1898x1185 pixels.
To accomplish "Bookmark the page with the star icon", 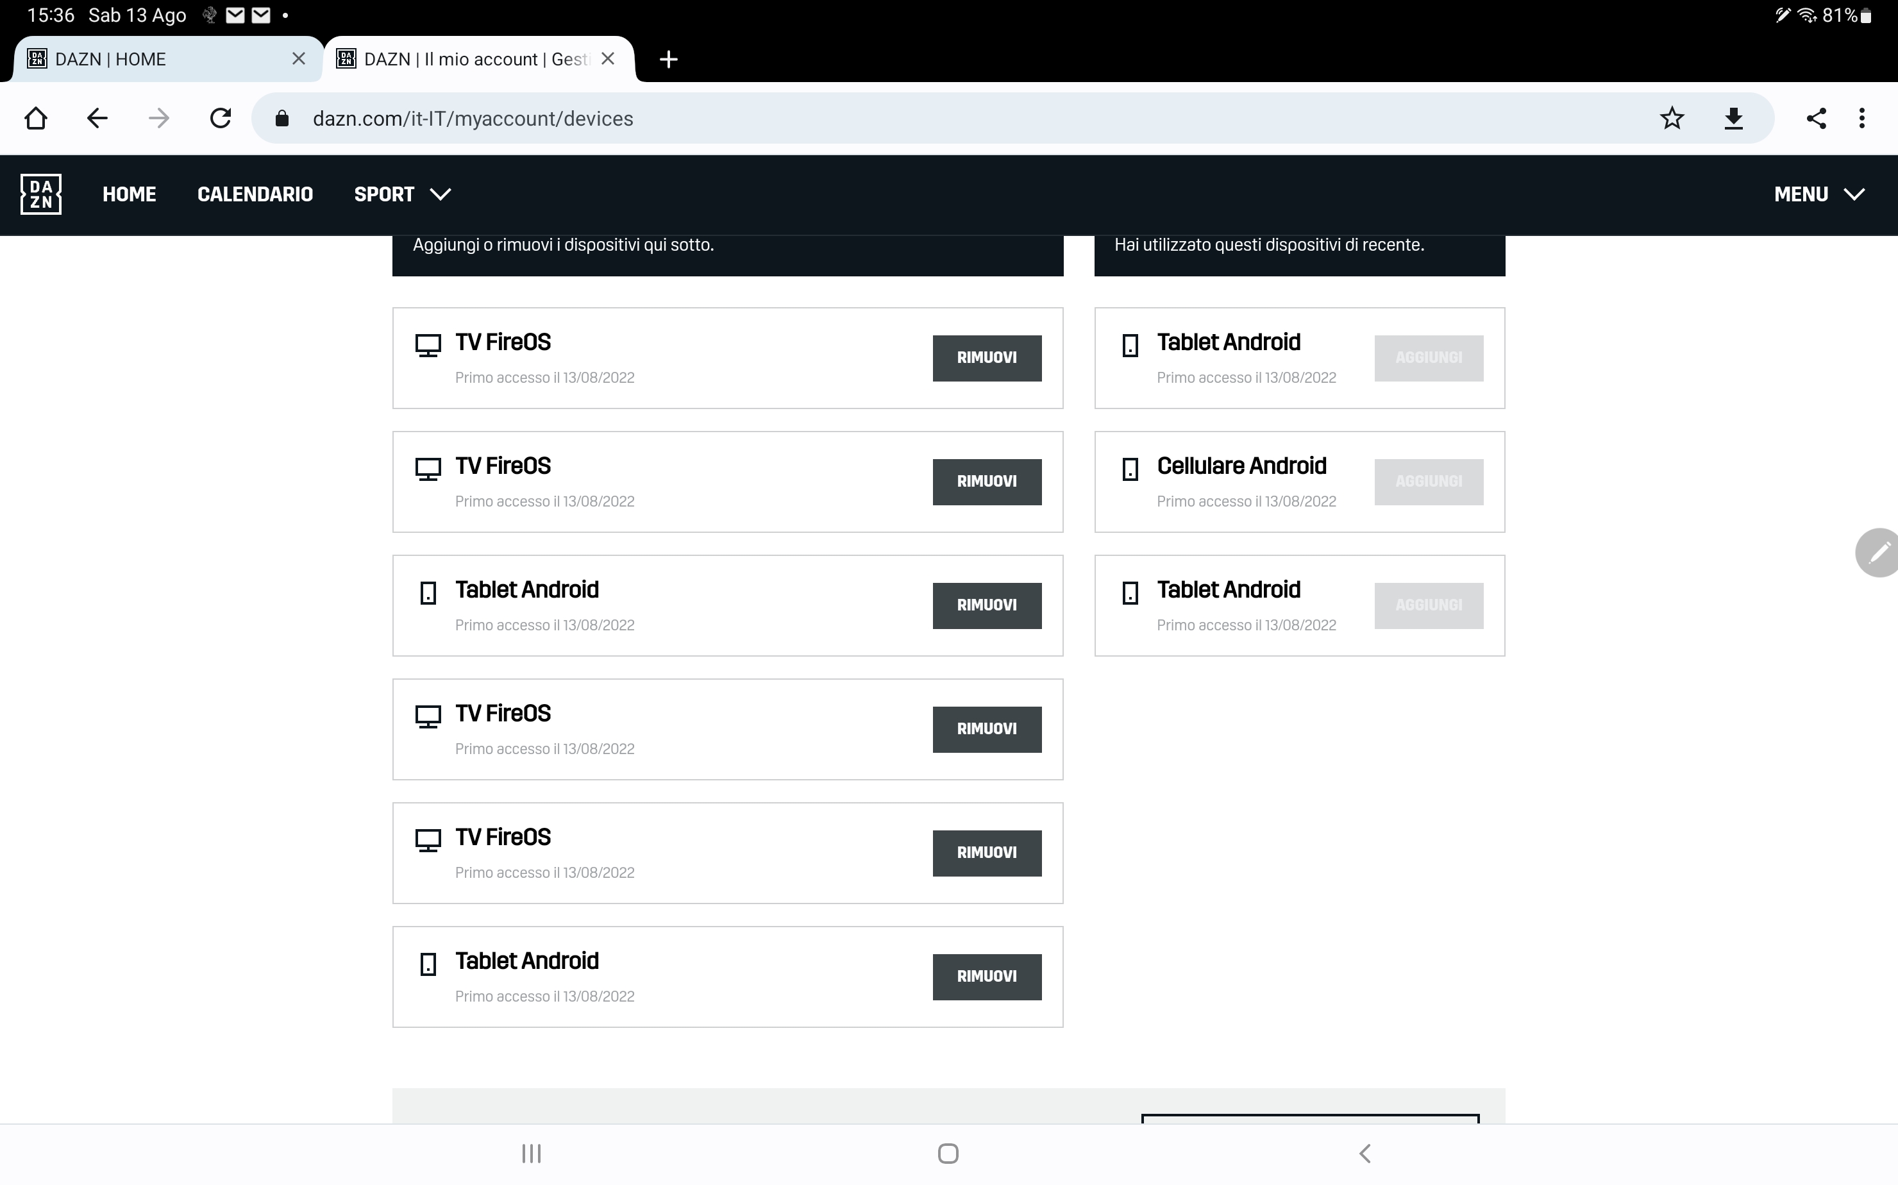I will (x=1672, y=119).
